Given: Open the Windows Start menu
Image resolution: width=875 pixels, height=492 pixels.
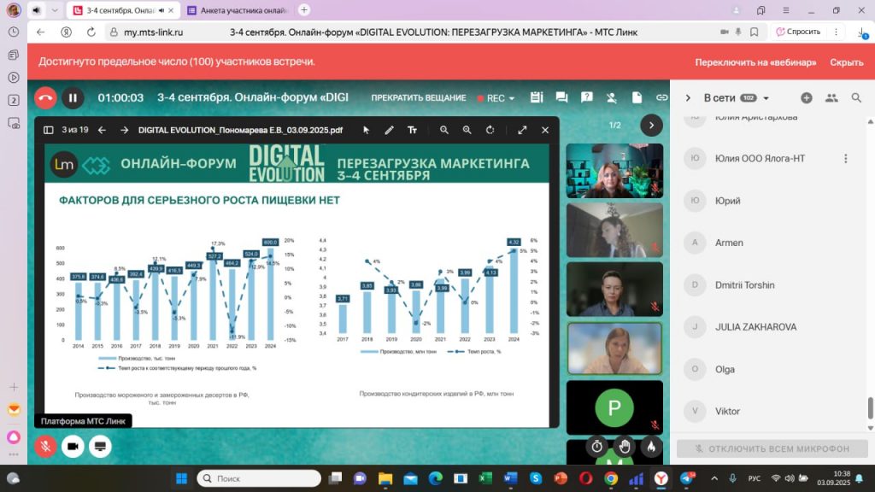Looking at the screenshot, I should (x=181, y=478).
